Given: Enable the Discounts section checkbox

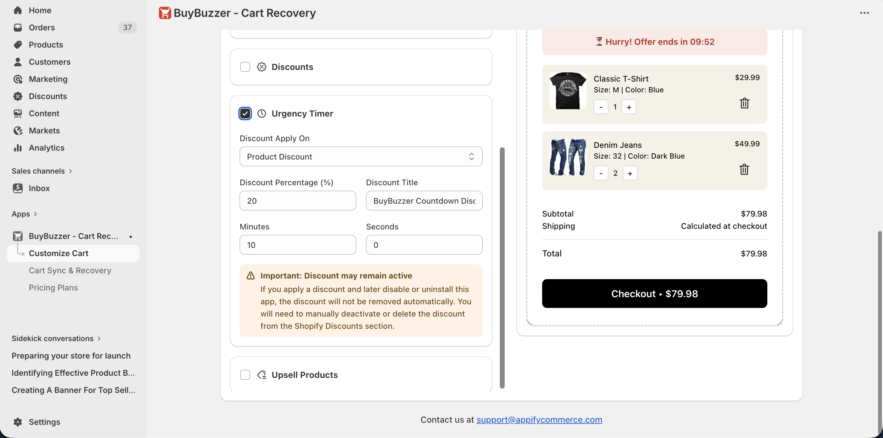Looking at the screenshot, I should 245,67.
